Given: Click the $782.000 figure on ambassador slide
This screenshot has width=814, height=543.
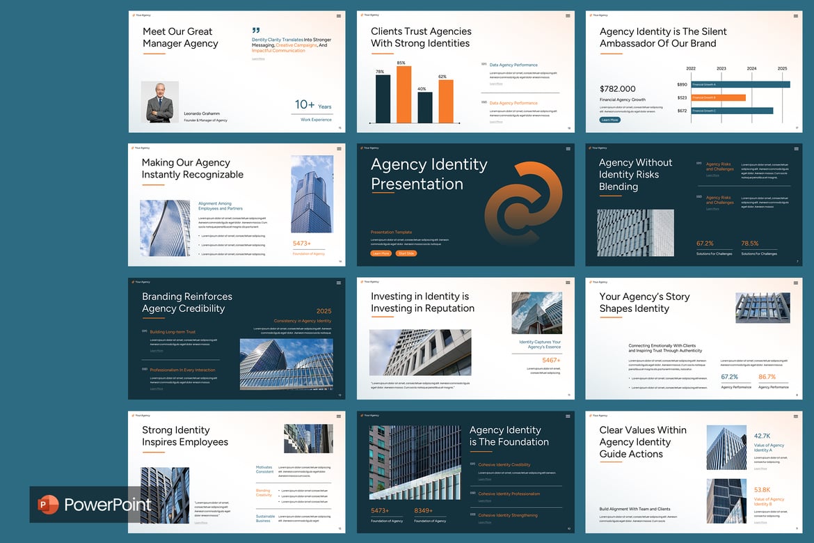Looking at the screenshot, I should pos(617,89).
